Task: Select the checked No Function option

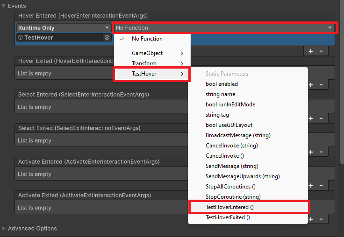Action: click(147, 39)
